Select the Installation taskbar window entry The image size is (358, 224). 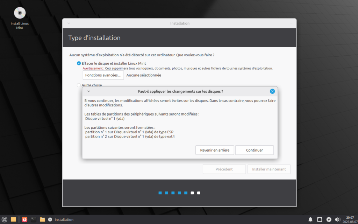click(x=61, y=219)
